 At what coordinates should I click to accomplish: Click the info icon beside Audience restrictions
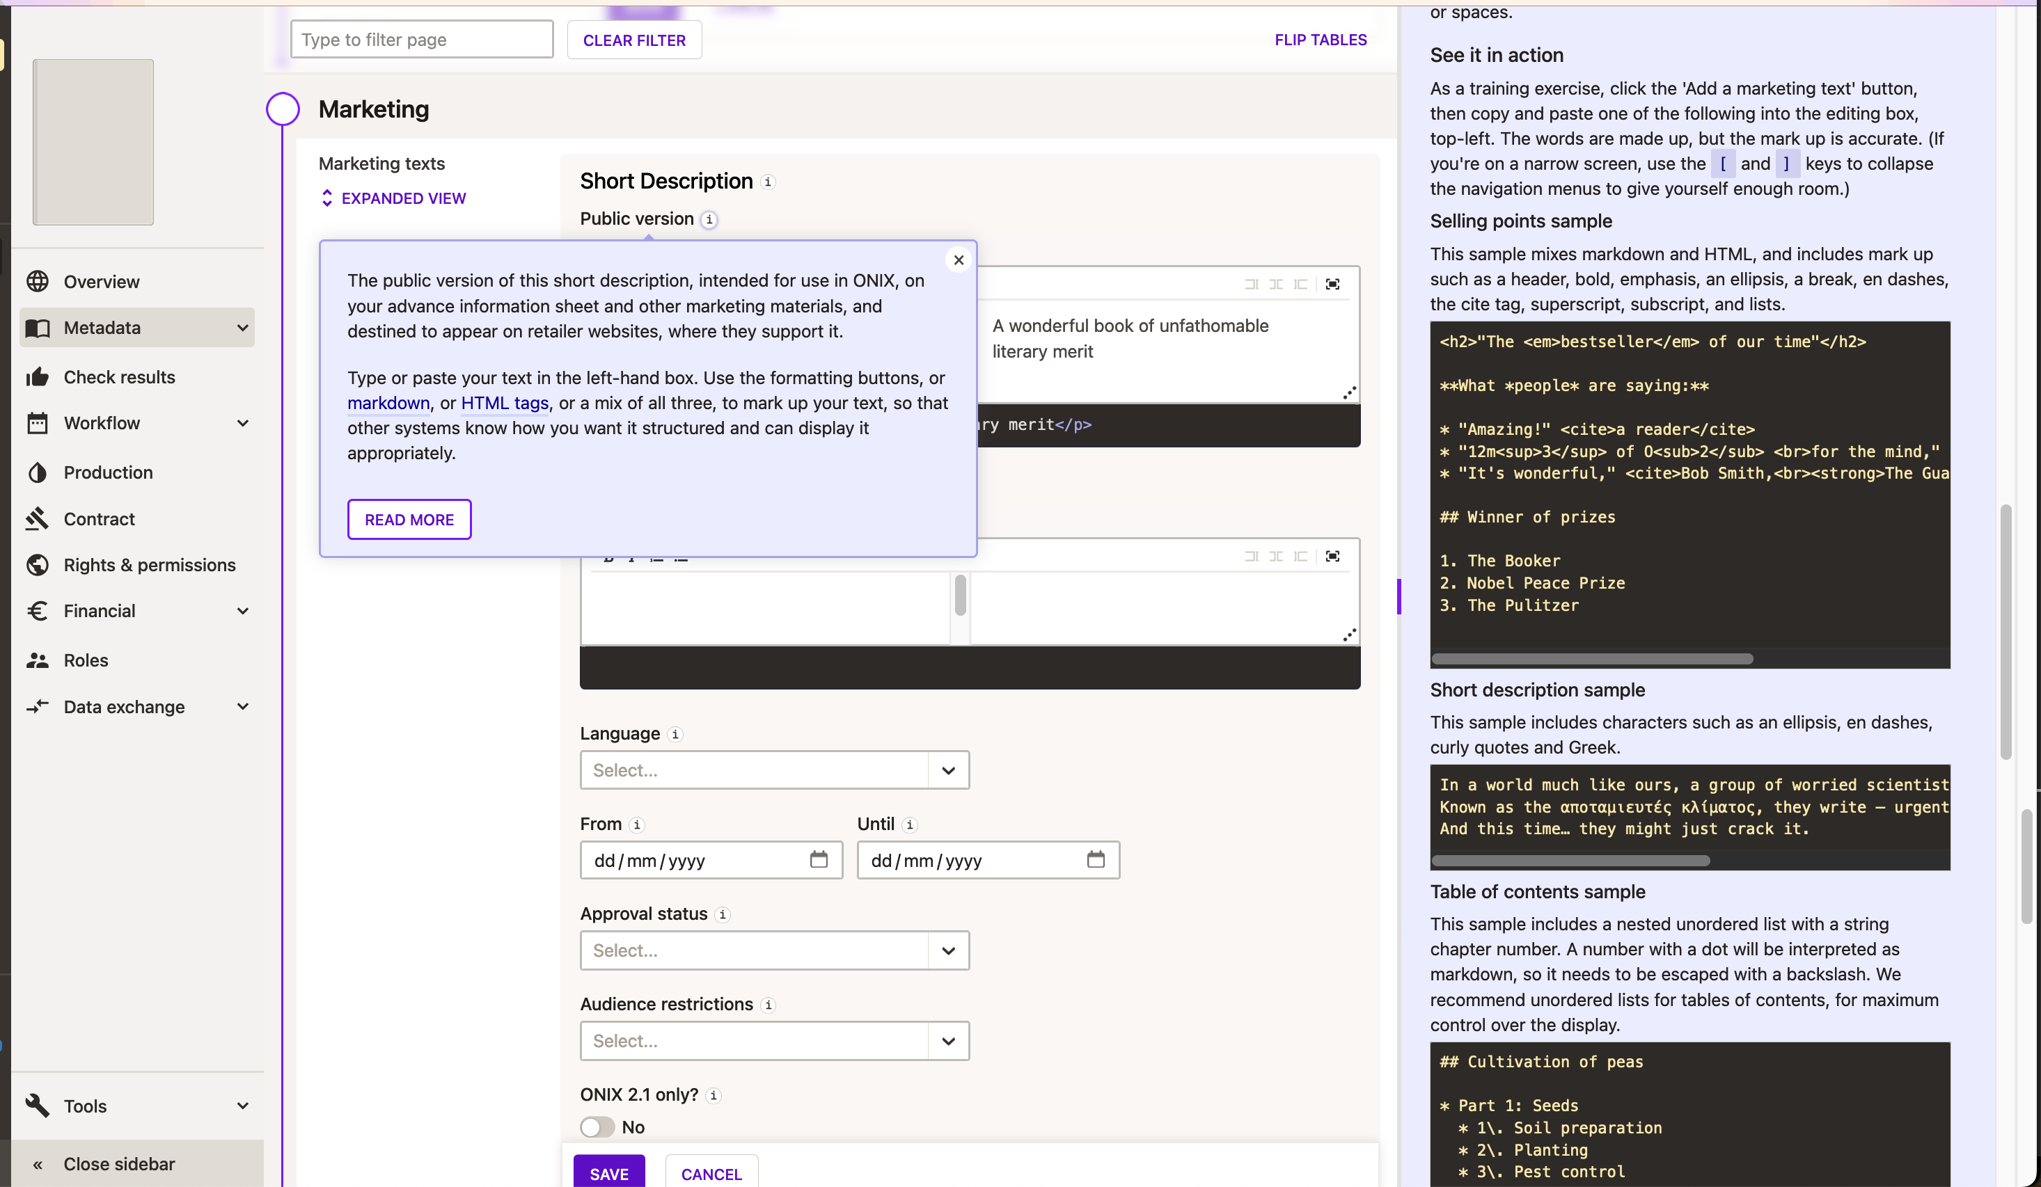pyautogui.click(x=768, y=1005)
